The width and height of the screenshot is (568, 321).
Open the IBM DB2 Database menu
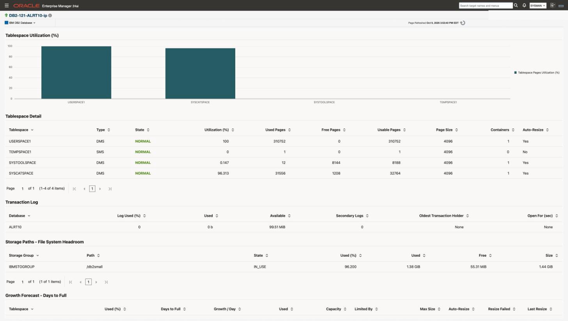point(20,23)
